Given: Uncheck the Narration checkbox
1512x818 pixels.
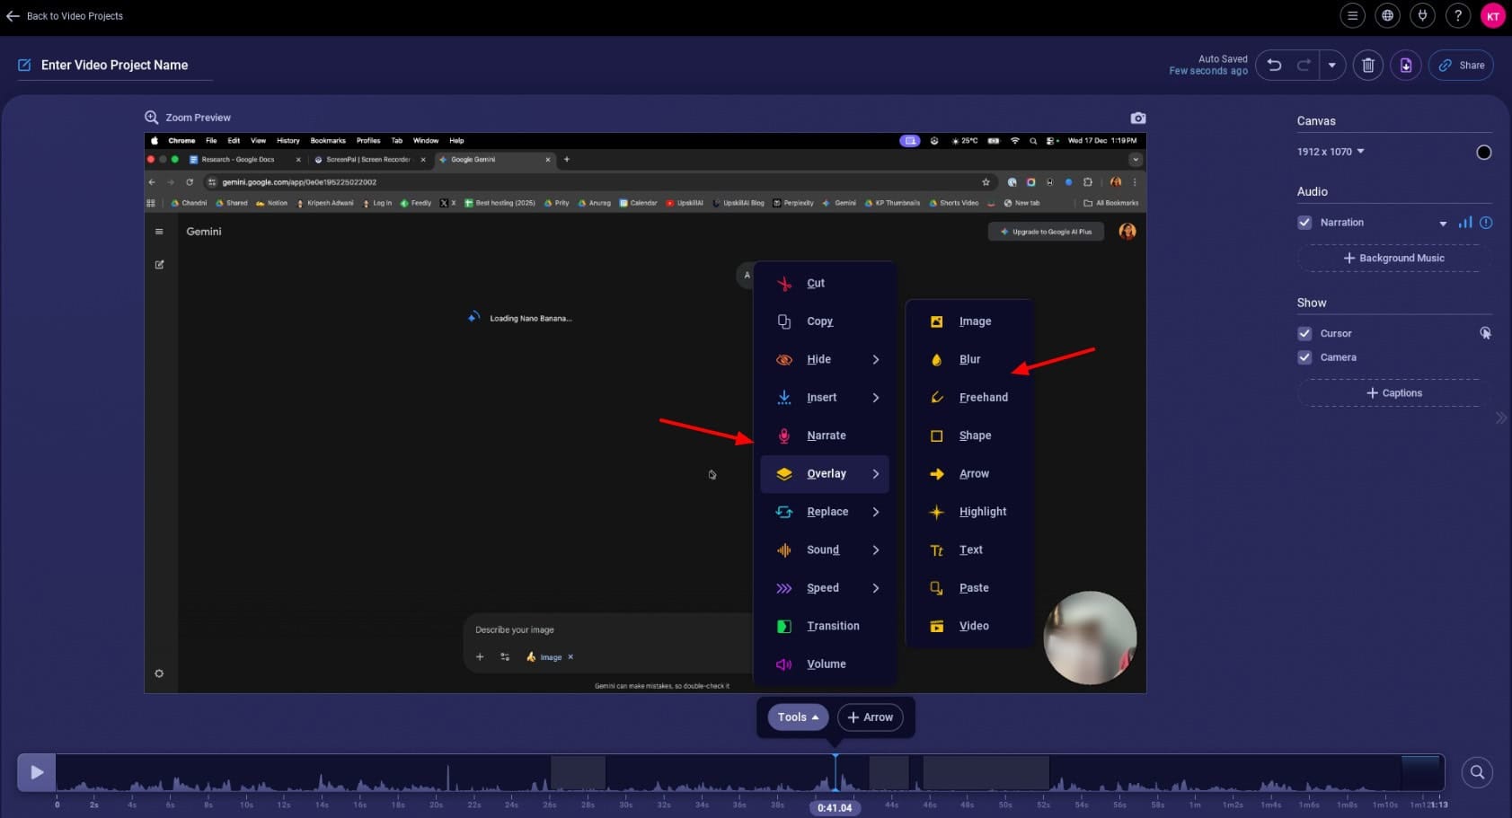Looking at the screenshot, I should tap(1304, 223).
